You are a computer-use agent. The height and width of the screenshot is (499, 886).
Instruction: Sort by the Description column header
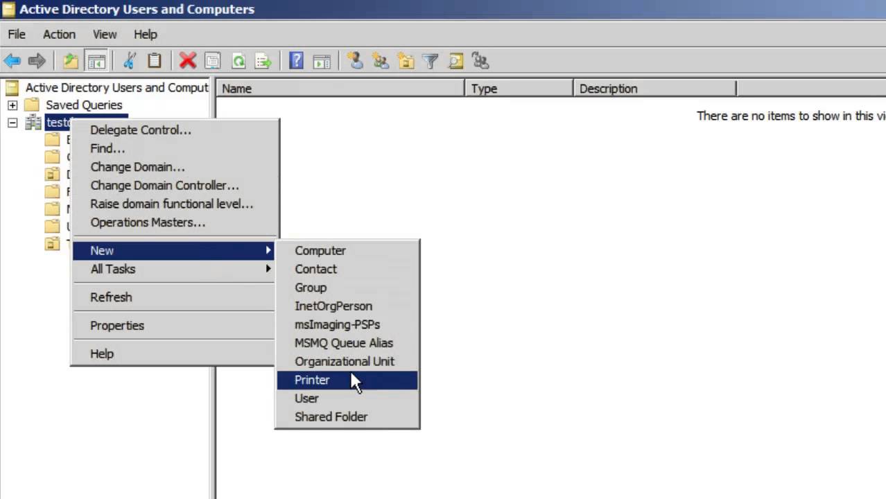coord(655,89)
